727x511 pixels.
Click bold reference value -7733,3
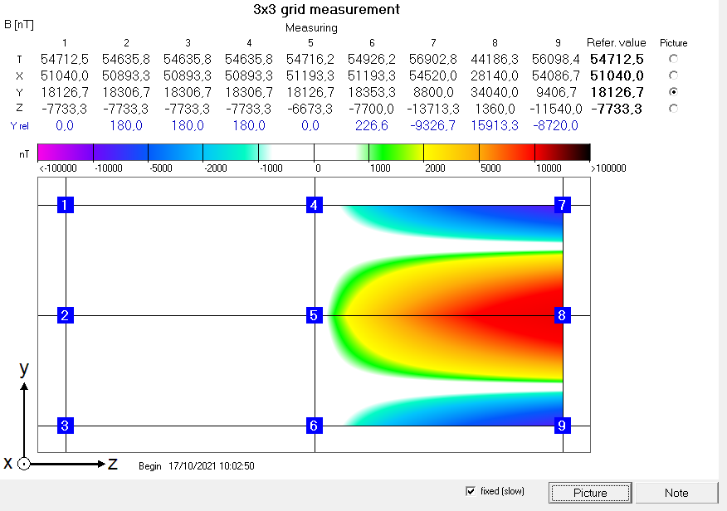pos(617,109)
